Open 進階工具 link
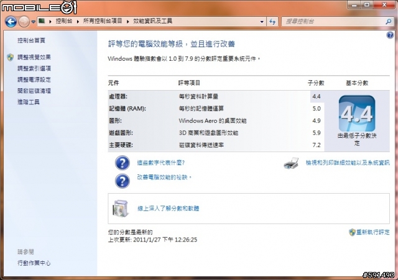Image resolution: width=398 pixels, height=280 pixels. [29, 102]
